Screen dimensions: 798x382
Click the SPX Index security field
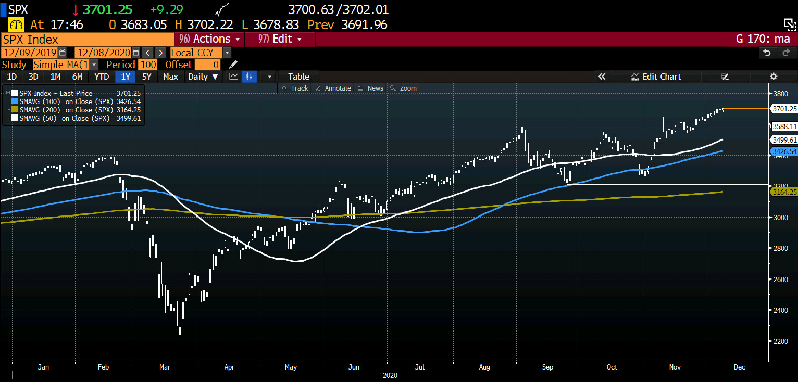pyautogui.click(x=87, y=39)
